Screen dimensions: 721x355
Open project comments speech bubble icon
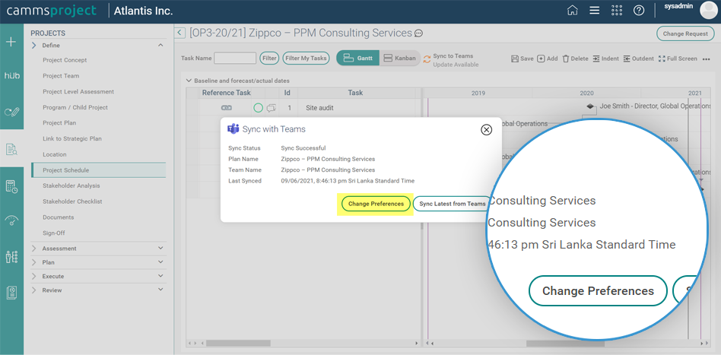pos(418,33)
